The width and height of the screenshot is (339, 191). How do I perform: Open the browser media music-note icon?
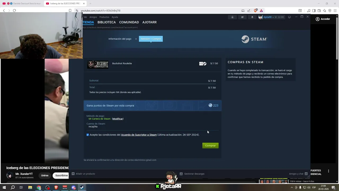[x=309, y=11]
